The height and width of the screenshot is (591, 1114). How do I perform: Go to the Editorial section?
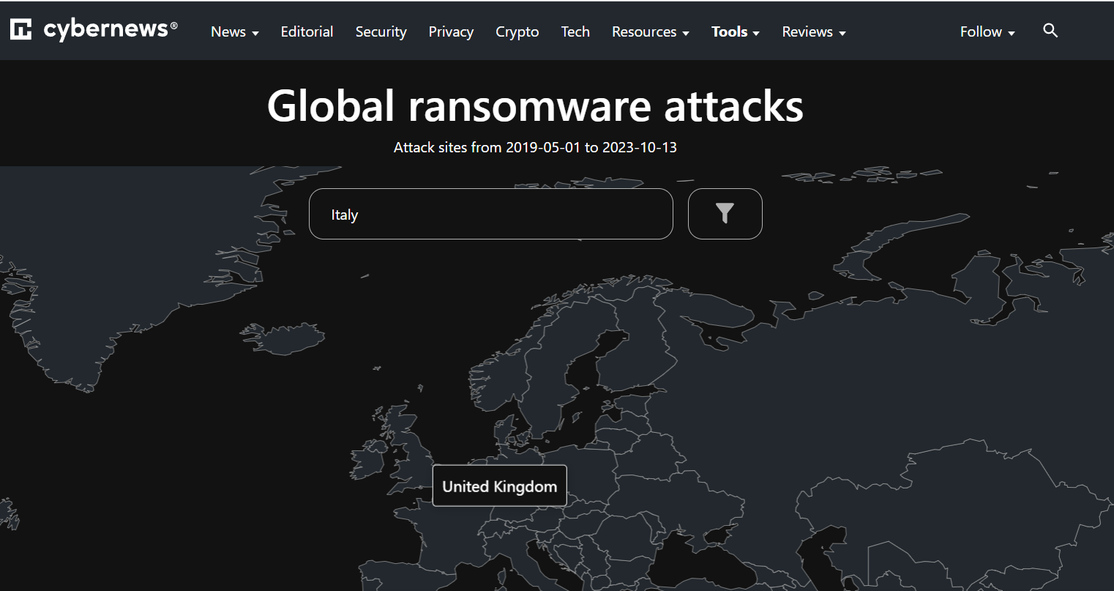pyautogui.click(x=307, y=32)
